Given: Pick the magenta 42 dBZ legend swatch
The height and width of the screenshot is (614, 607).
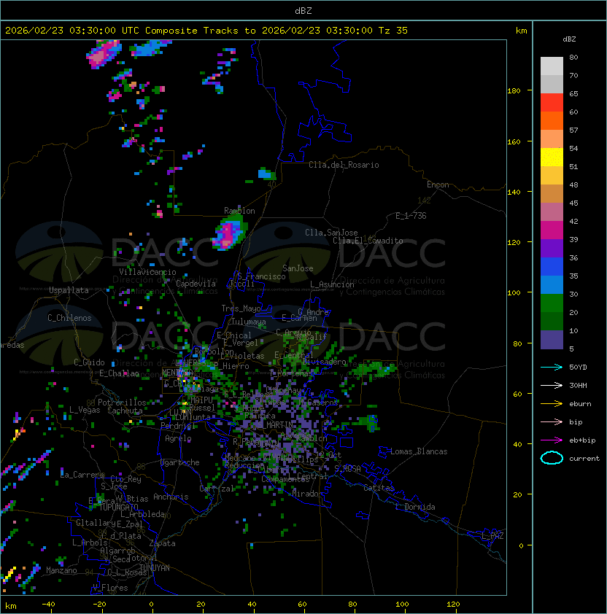Looking at the screenshot, I should 552,230.
